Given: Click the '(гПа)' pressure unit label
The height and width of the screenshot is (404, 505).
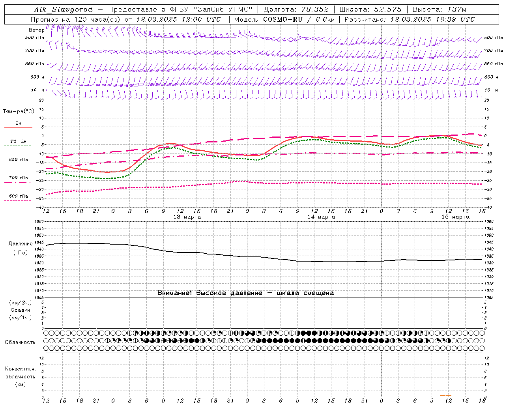Looking at the screenshot, I should pyautogui.click(x=21, y=252).
